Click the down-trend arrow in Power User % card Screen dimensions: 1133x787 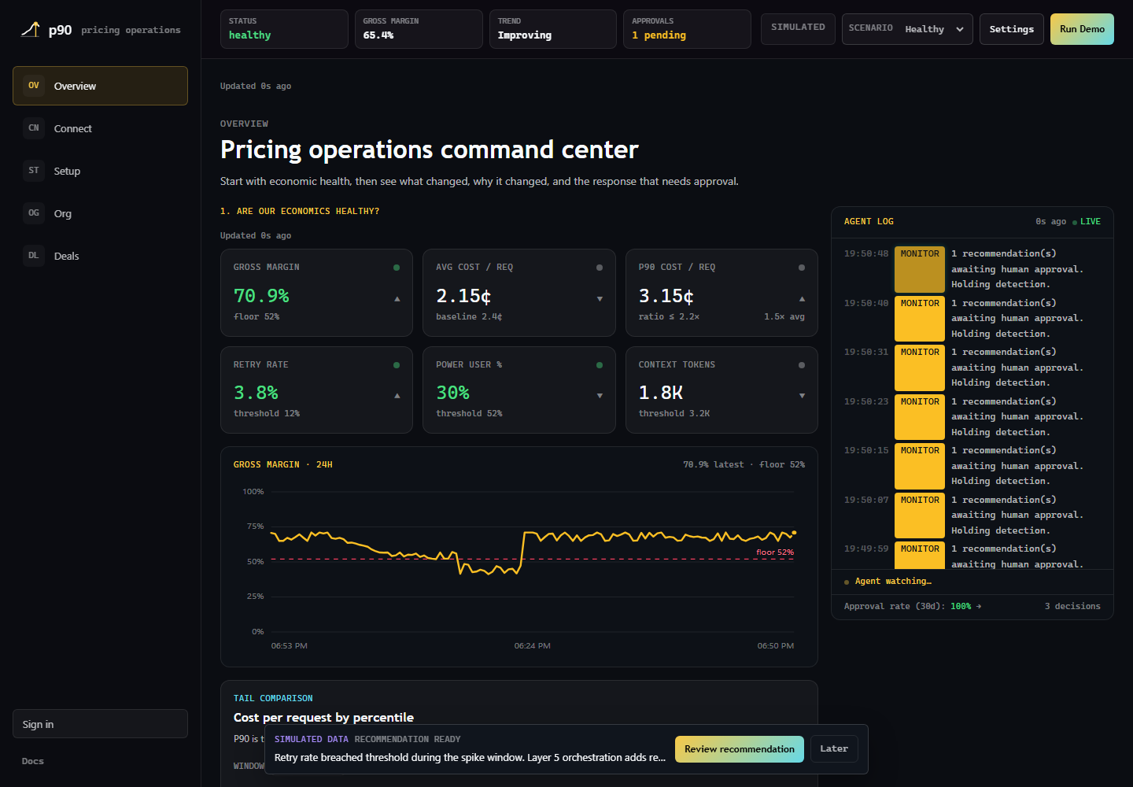coord(600,396)
